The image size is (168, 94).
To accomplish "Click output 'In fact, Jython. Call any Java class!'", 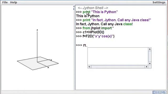I will (x=104, y=24).
